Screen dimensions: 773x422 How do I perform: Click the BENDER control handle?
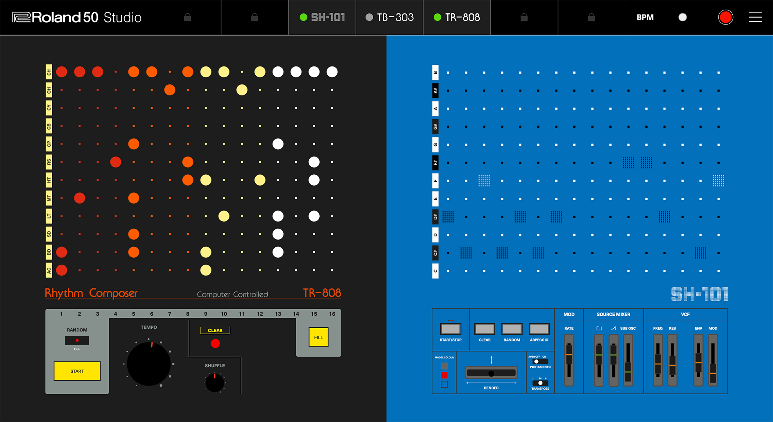coord(491,373)
